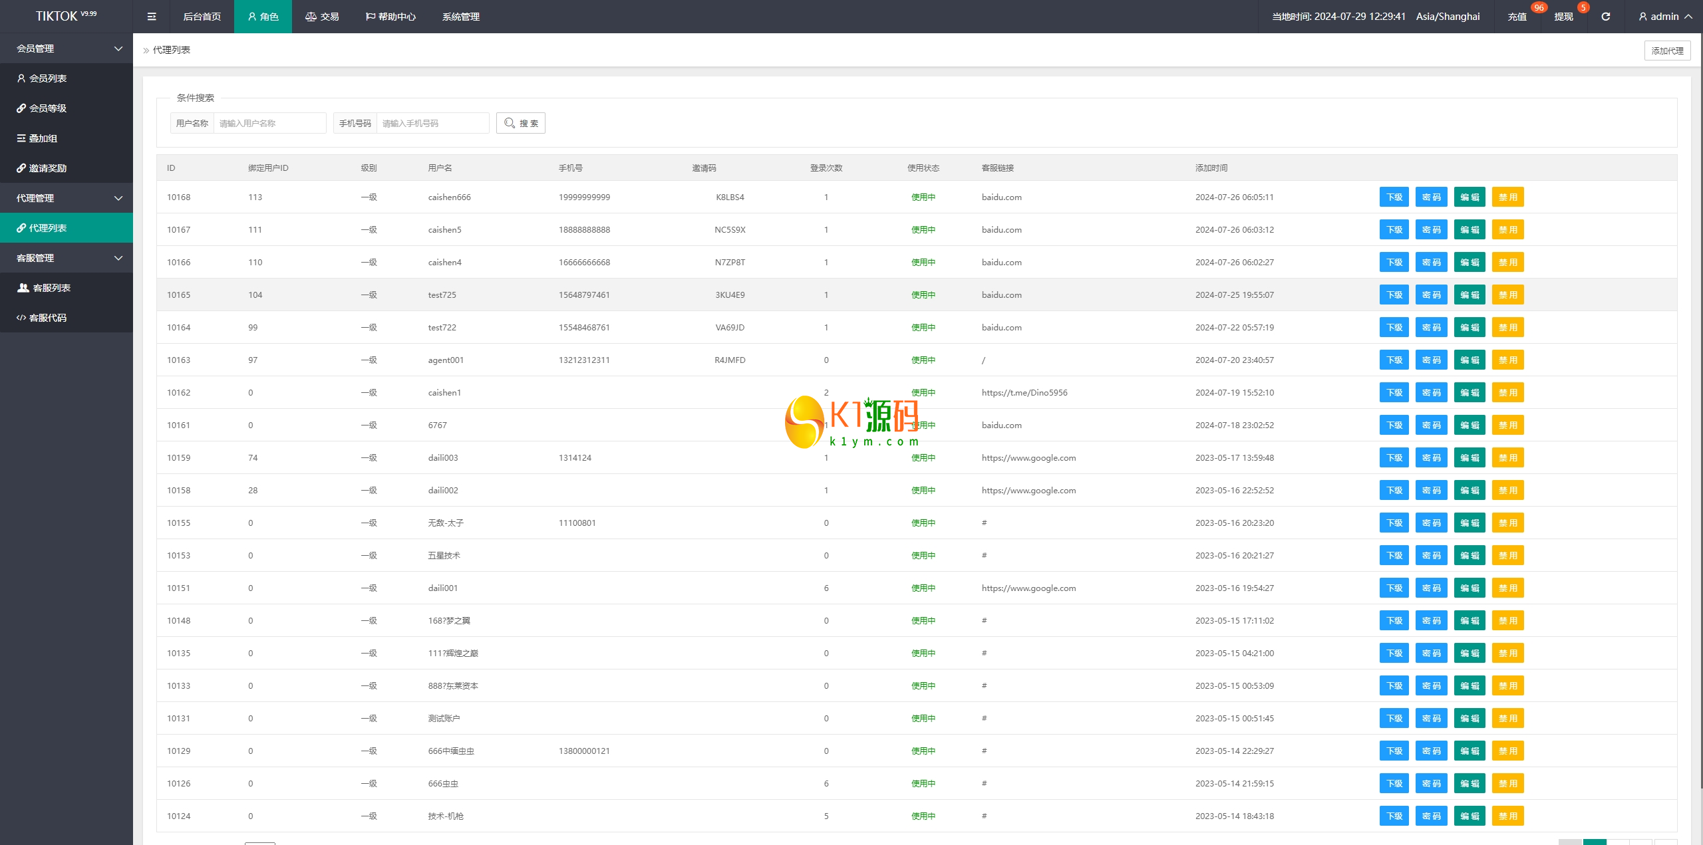Click 编辑 for caishen666 row

pyautogui.click(x=1470, y=197)
